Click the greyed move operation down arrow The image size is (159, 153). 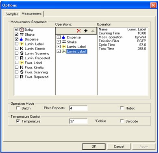[93, 31]
